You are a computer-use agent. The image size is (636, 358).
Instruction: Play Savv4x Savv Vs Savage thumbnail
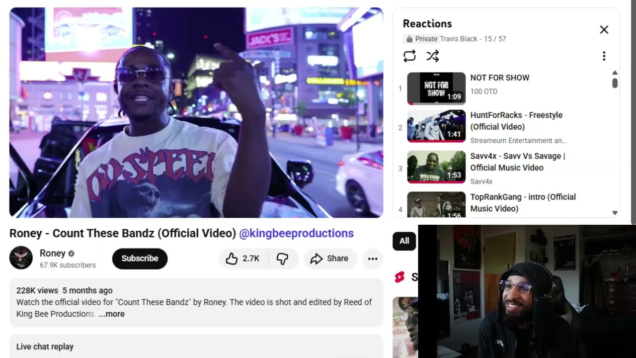pos(436,167)
